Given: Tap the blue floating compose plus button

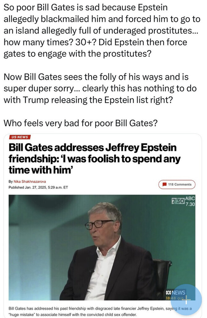Looking at the screenshot, I should coord(186,300).
